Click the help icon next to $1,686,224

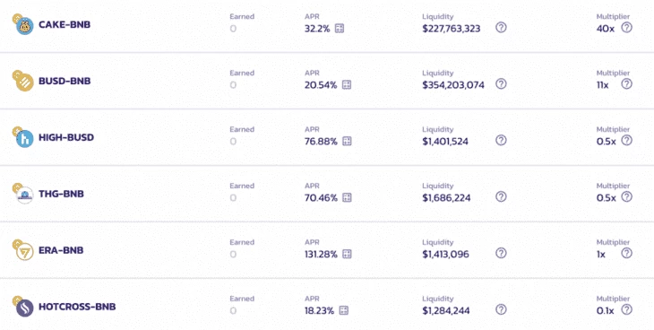coord(501,196)
